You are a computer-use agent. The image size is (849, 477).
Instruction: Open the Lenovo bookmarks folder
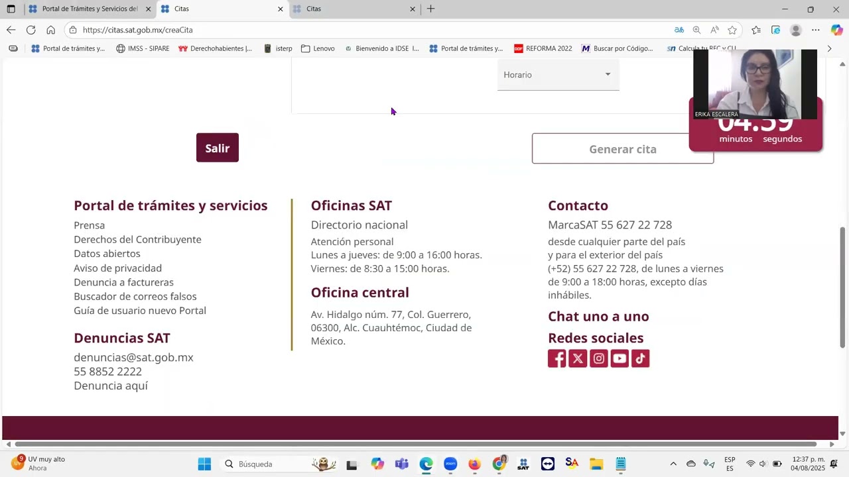coord(318,48)
